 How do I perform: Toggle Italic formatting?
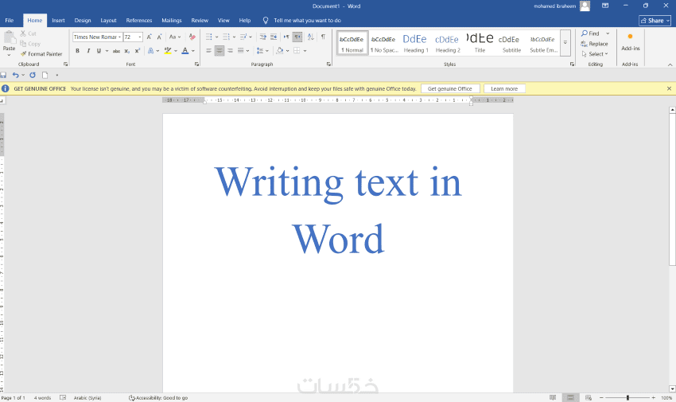point(87,51)
